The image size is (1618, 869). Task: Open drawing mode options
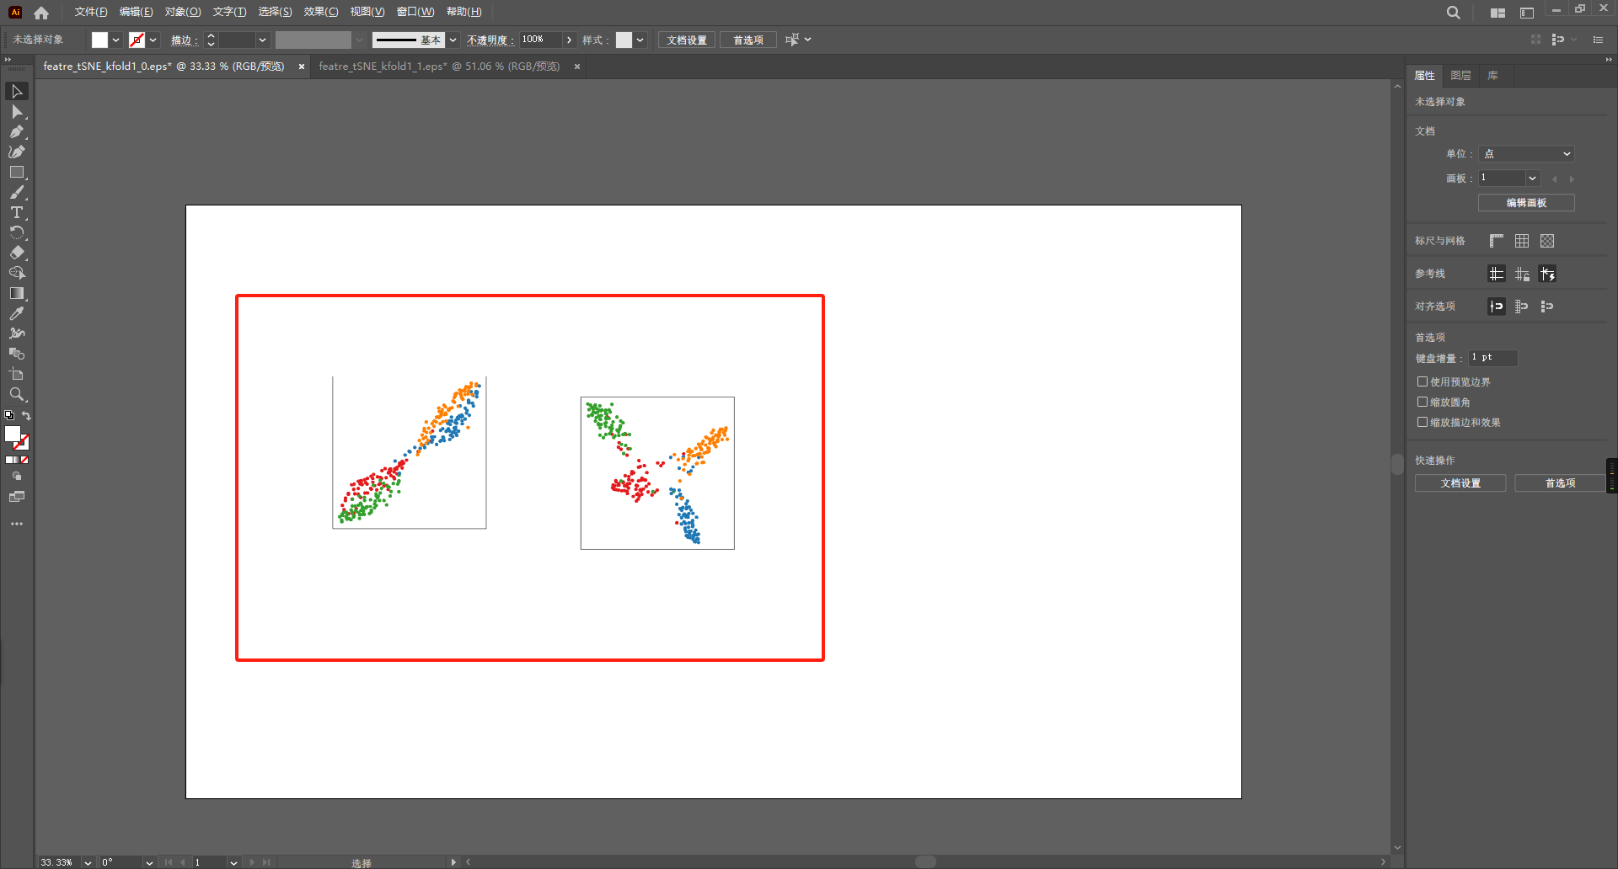coord(17,477)
